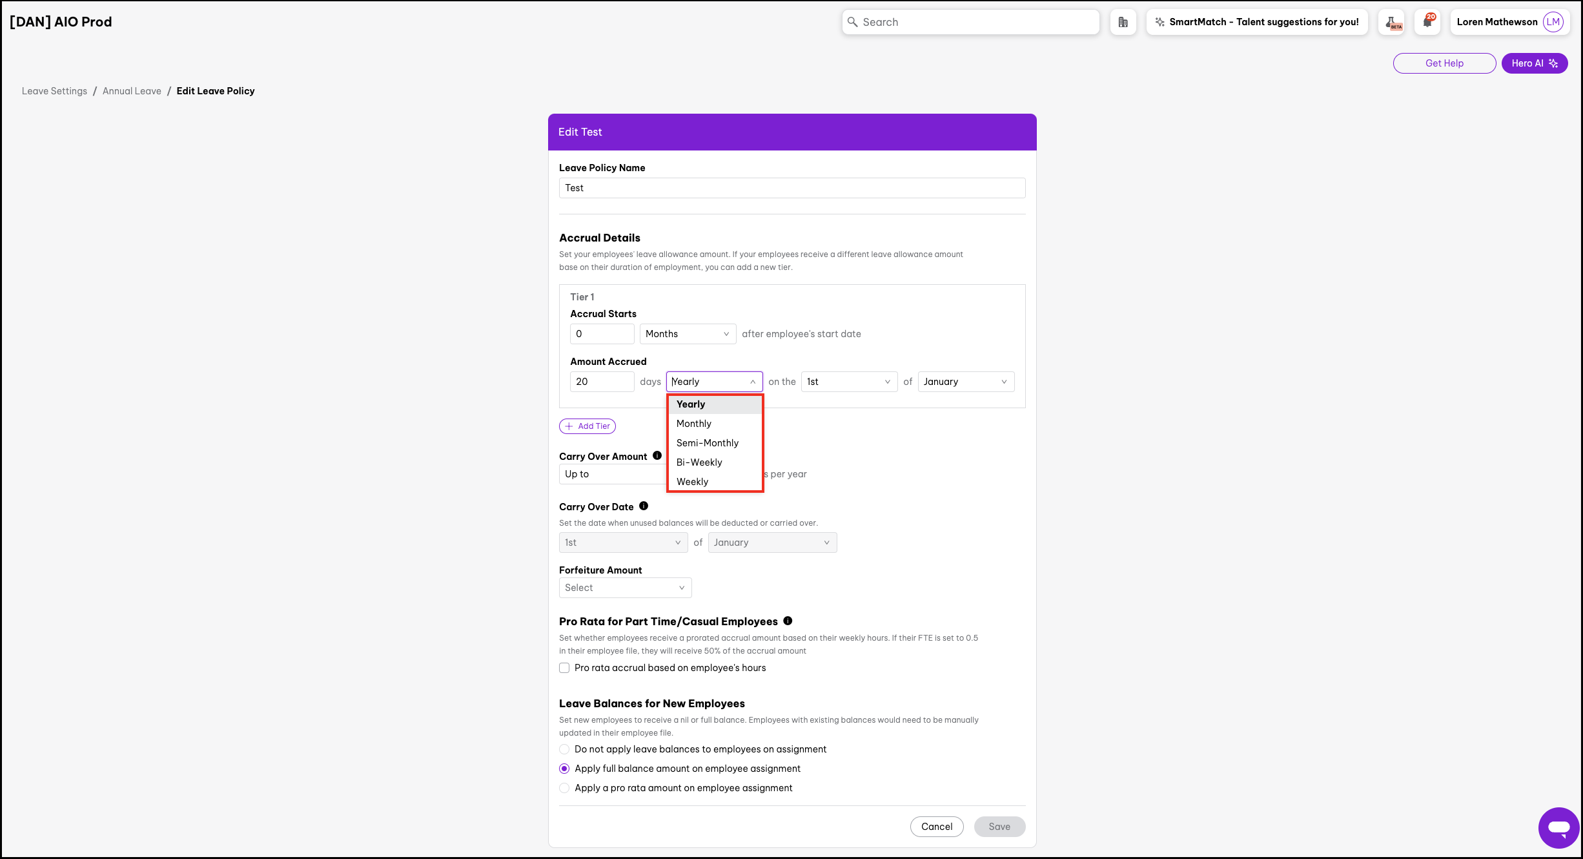Open the Forfeiture Amount select dropdown
The image size is (1583, 859).
tap(625, 588)
